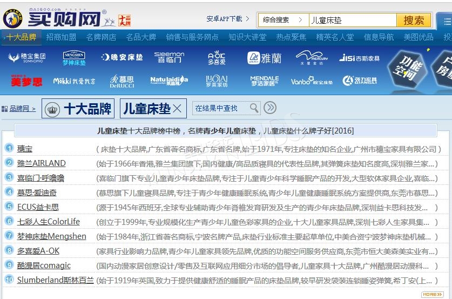Open the 穗宝 brand link

[x=25, y=149]
